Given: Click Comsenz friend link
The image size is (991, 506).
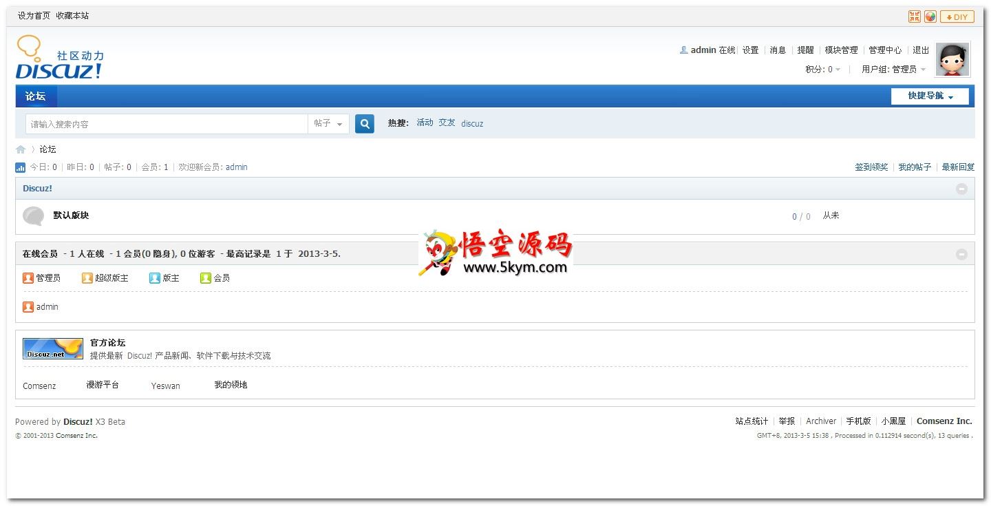Looking at the screenshot, I should point(39,386).
